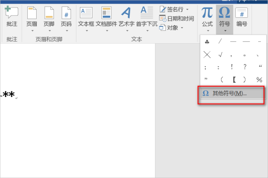Expand the 文档部件 dropdown arrow
This screenshot has width=268, height=178.
pyautogui.click(x=107, y=31)
